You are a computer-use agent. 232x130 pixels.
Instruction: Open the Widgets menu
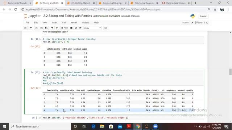[x=86, y=22]
